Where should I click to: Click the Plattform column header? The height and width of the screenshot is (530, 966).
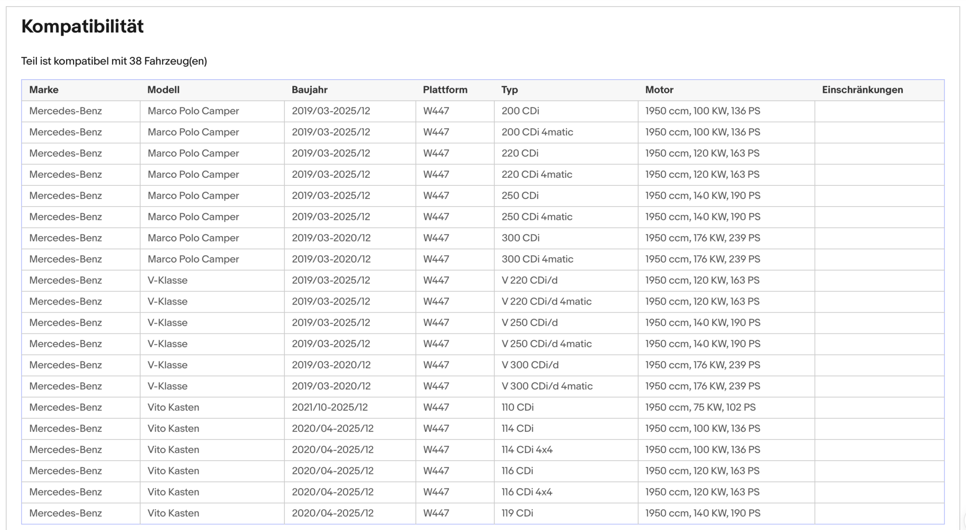445,90
